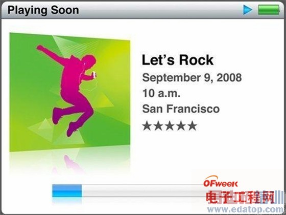Click the green battery indicator icon
Viewport: 286px width, 215px height.
click(269, 10)
